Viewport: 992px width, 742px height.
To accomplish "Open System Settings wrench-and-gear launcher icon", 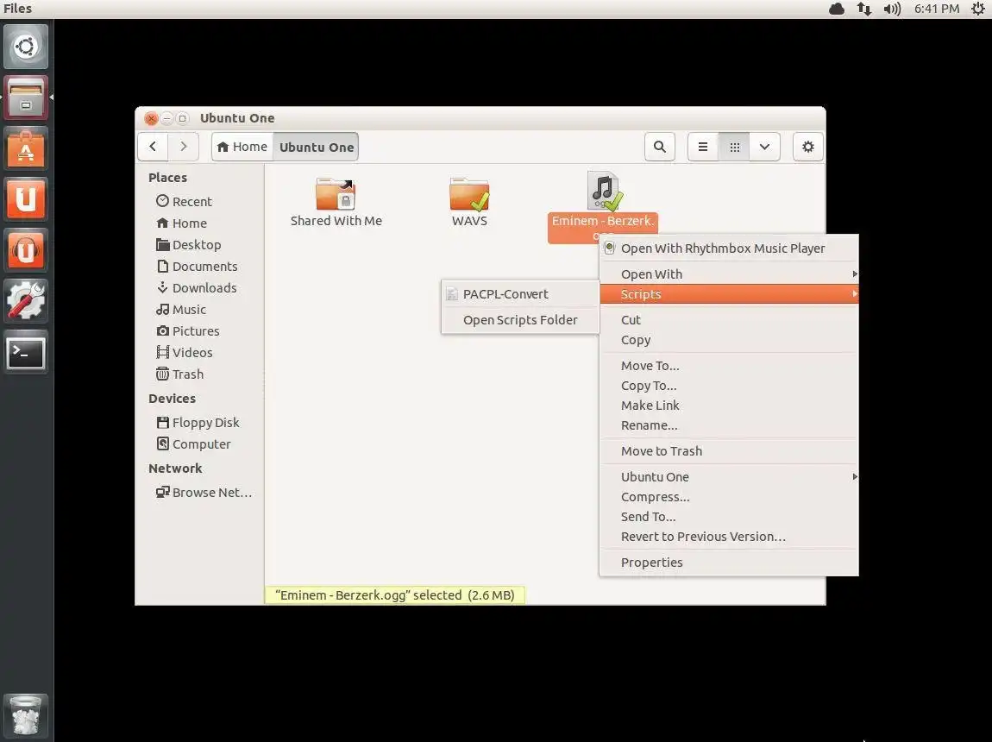I will [x=26, y=300].
